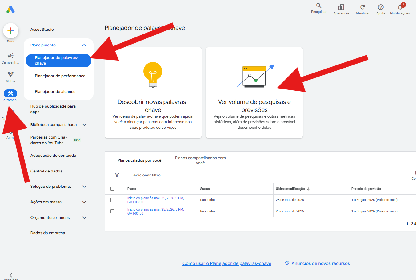Open Parcerias com Criadores do YouTube

pyautogui.click(x=49, y=140)
